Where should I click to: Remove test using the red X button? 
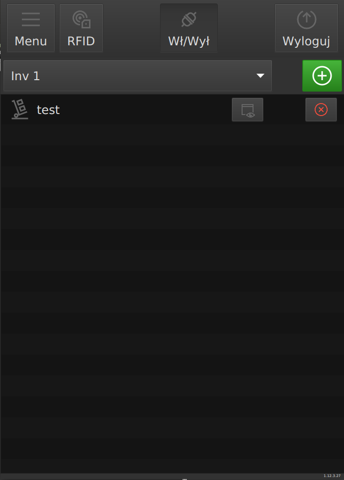click(321, 110)
